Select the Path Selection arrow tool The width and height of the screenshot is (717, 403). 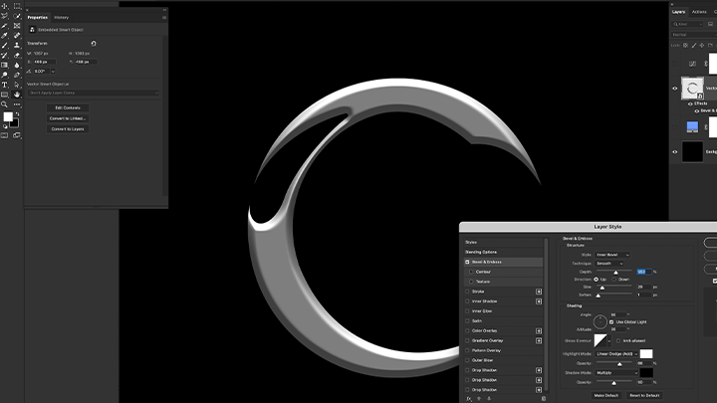point(17,85)
